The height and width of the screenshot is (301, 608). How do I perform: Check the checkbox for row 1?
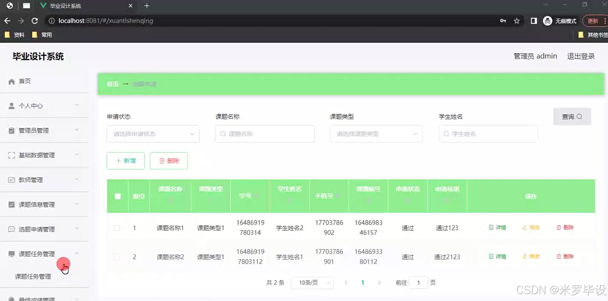pyautogui.click(x=117, y=228)
